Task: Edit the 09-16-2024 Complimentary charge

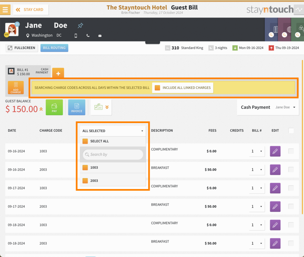Action: [x=275, y=151]
